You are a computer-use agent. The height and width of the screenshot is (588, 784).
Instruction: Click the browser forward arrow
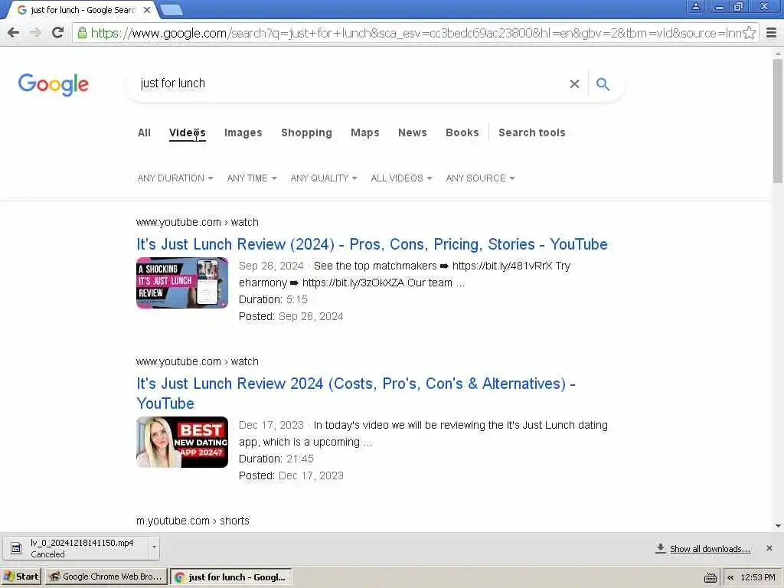pos(35,33)
